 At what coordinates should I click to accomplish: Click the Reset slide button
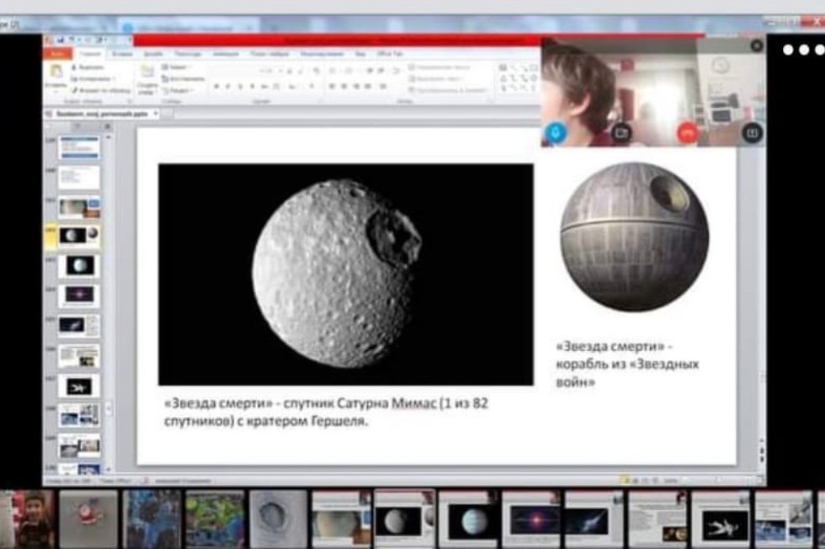(179, 78)
